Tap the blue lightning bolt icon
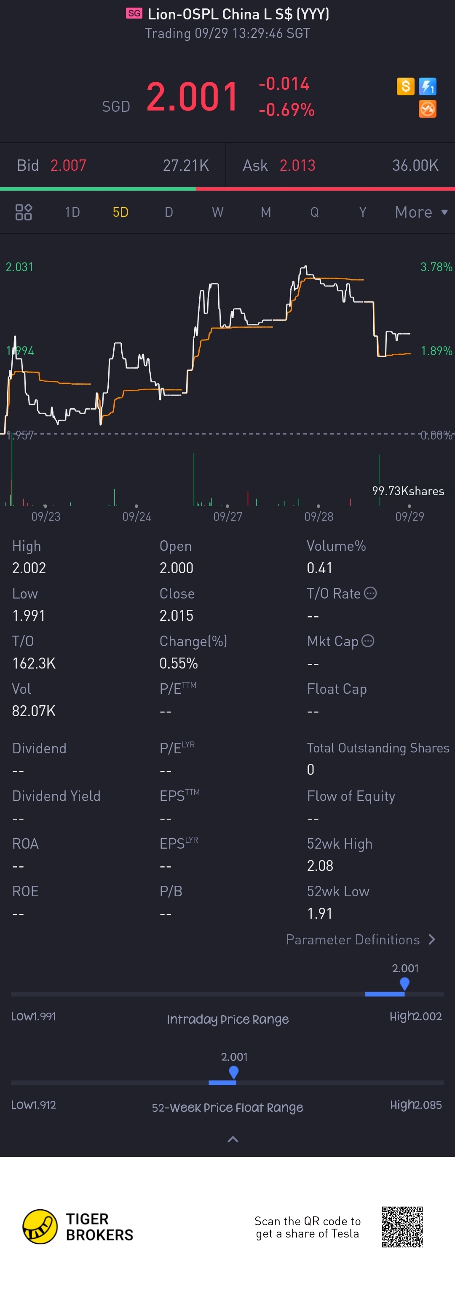455x1297 pixels. (x=427, y=86)
